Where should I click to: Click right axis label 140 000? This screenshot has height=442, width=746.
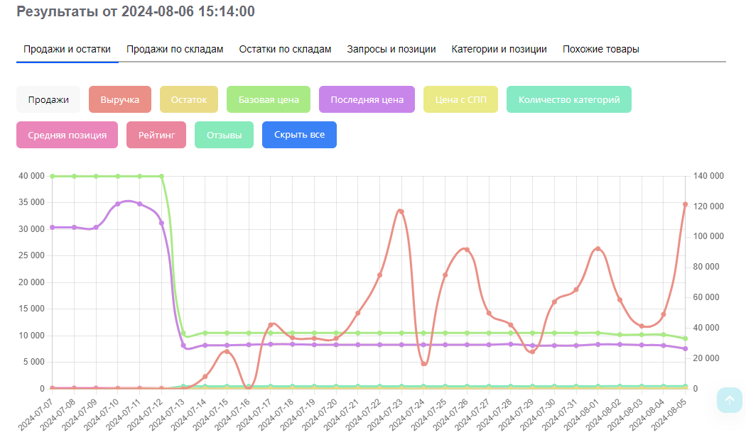tap(708, 176)
